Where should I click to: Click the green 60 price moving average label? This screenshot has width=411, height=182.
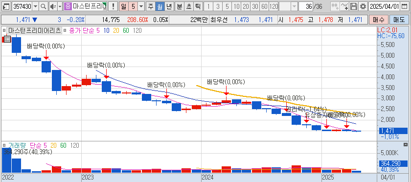tap(126, 30)
